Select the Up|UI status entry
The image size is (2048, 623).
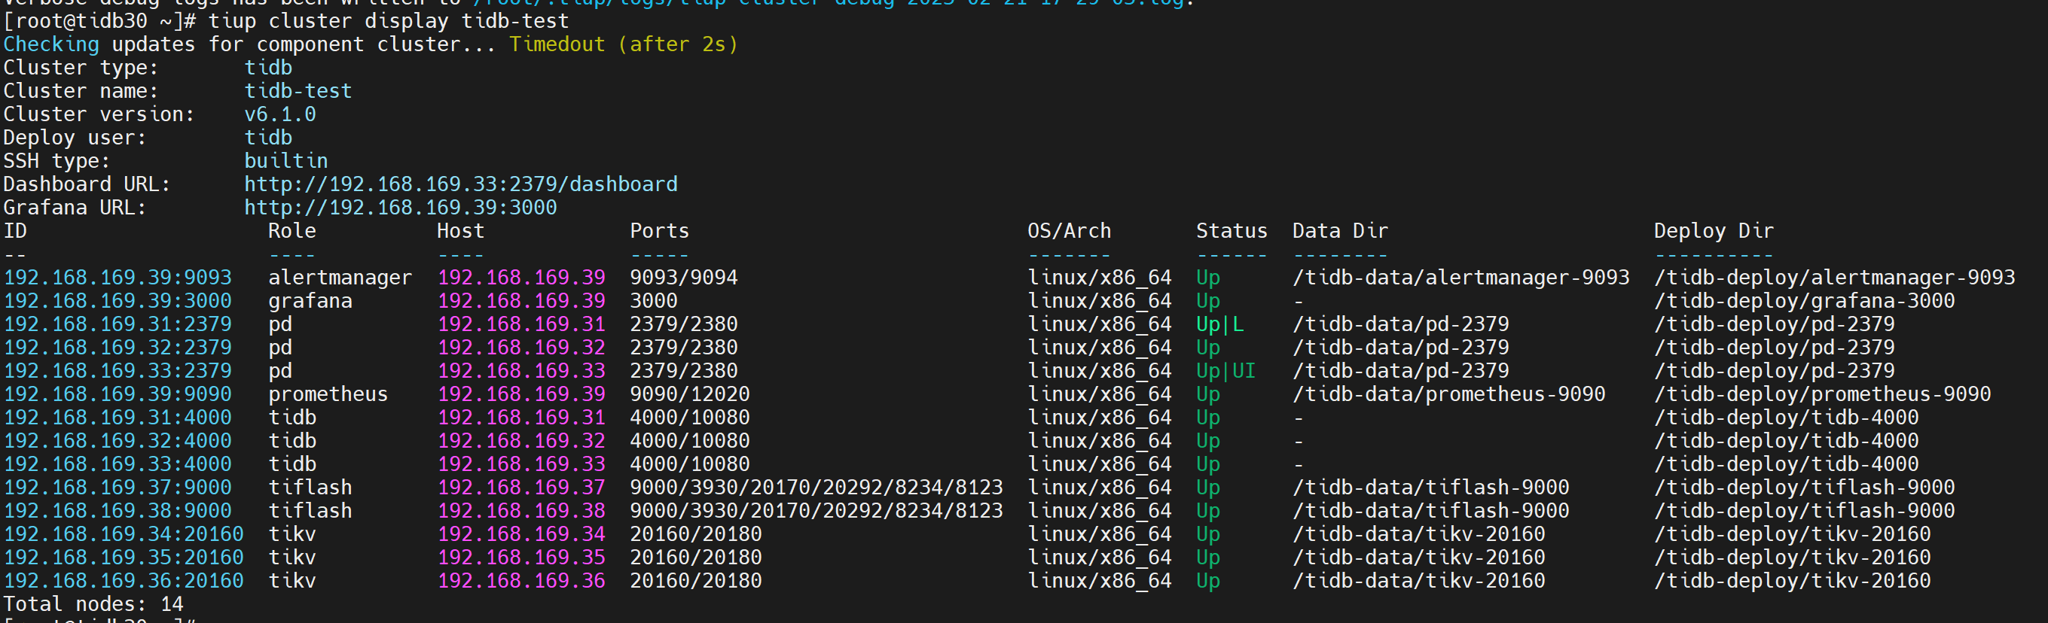pyautogui.click(x=1225, y=371)
